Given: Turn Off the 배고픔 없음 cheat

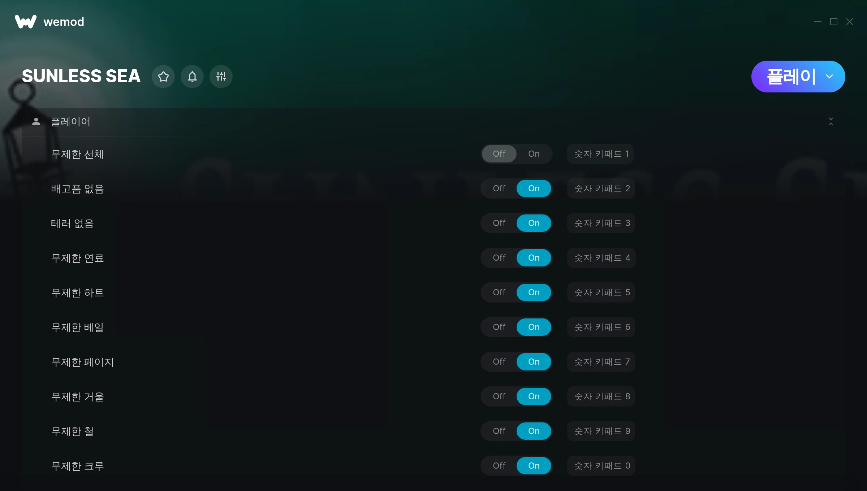Looking at the screenshot, I should pos(499,188).
